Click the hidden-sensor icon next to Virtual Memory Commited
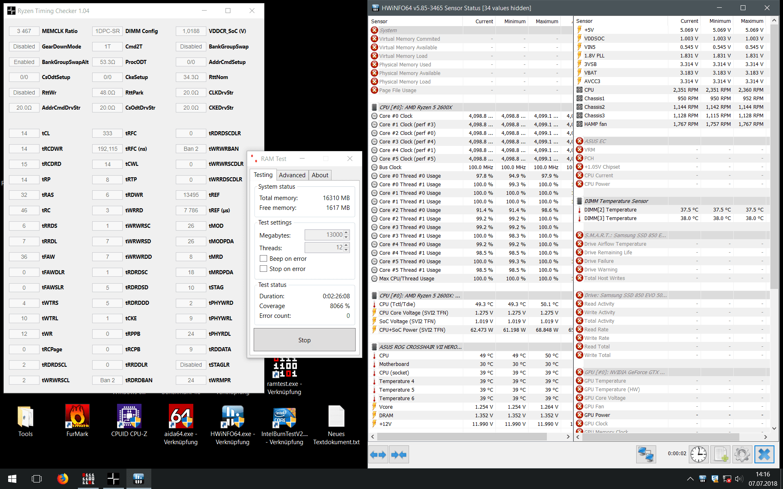This screenshot has width=783, height=489. [374, 39]
